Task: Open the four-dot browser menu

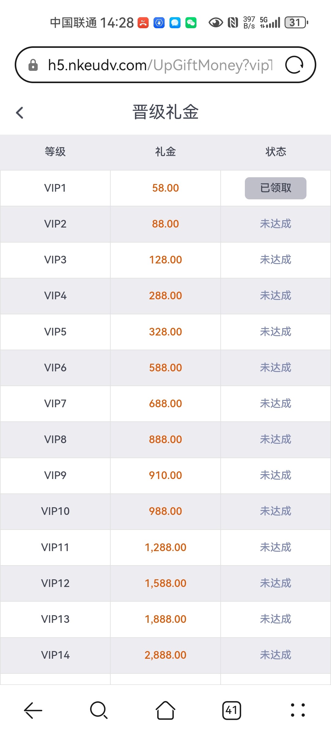Action: point(298,710)
